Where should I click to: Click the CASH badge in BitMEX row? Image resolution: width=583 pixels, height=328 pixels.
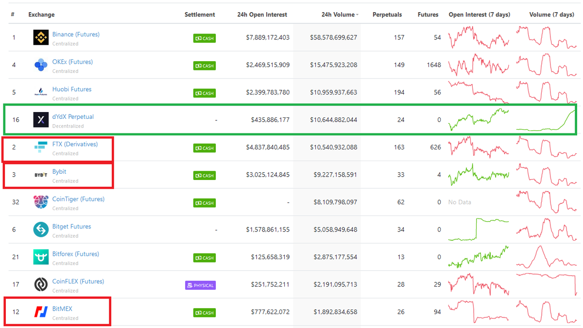tap(205, 312)
